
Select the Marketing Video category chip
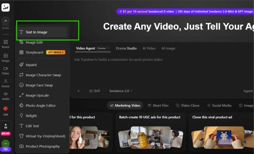click(125, 105)
